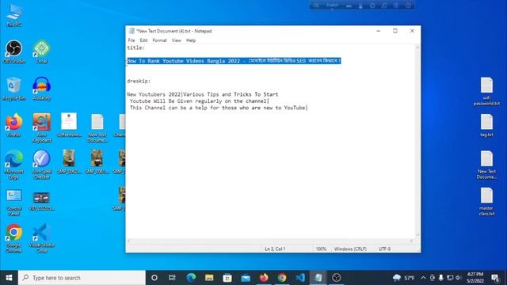Click the highlighted title line in Notepad

(x=234, y=61)
